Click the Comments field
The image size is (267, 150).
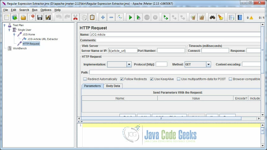click(179, 40)
